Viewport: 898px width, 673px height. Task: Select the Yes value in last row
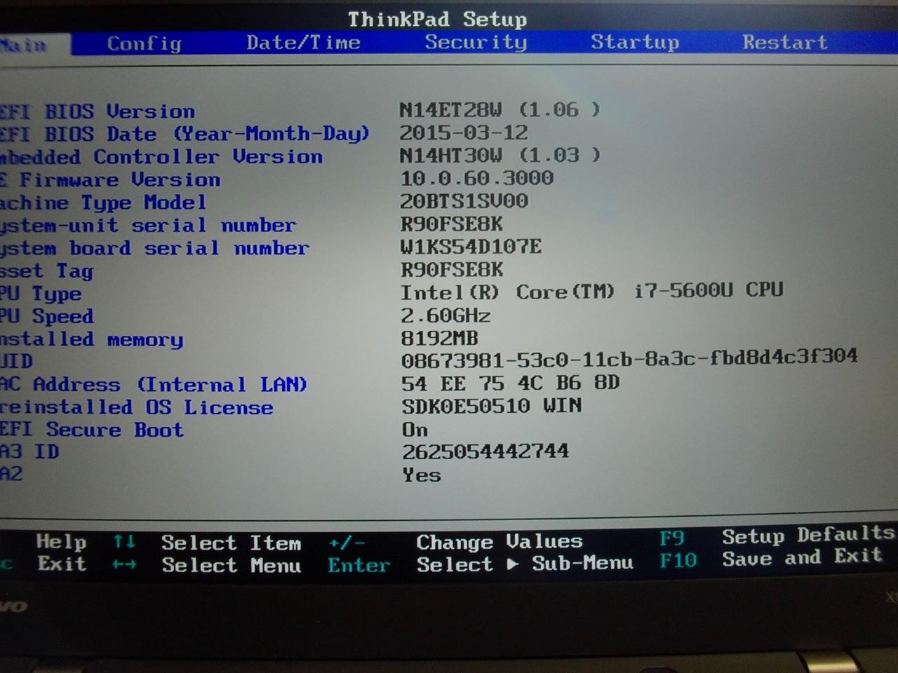tap(422, 475)
